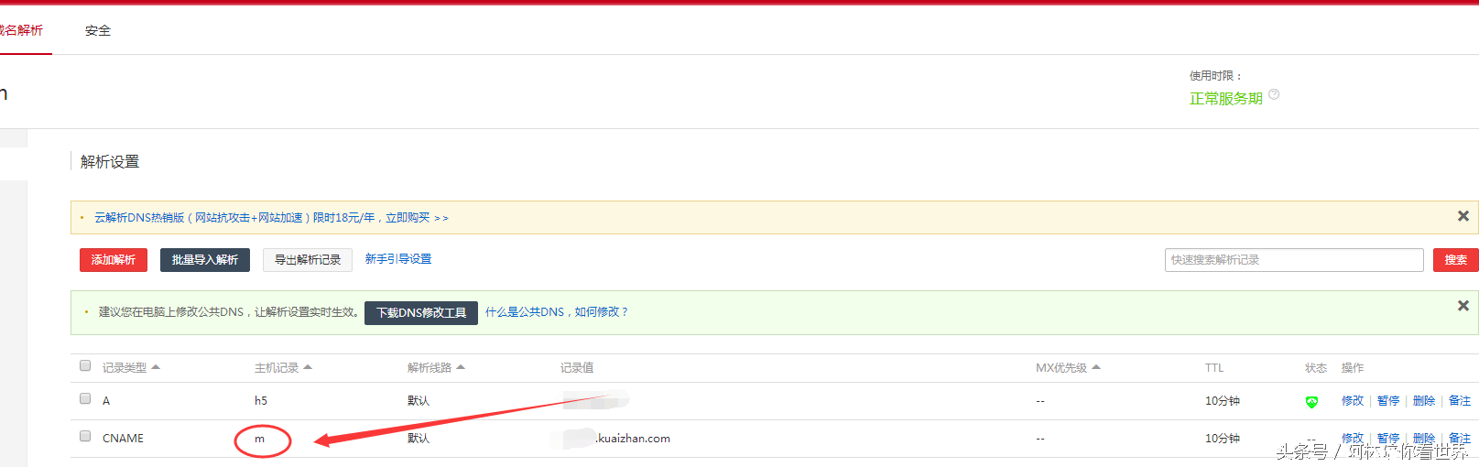The width and height of the screenshot is (1479, 467).
Task: Check the box for the A record row
Action: coord(85,398)
